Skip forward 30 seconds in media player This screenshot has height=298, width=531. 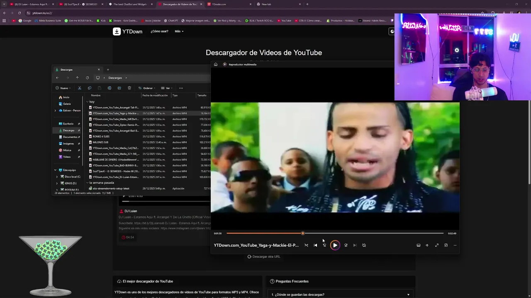point(346,245)
